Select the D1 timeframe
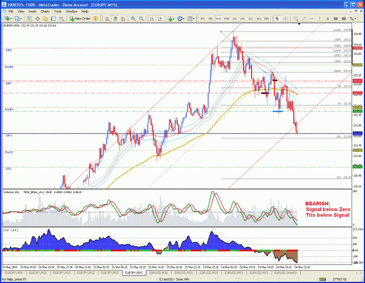This screenshot has height=283, width=365. 251,19
